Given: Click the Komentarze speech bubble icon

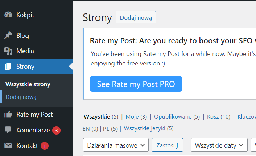Looking at the screenshot, I should click(8, 130).
